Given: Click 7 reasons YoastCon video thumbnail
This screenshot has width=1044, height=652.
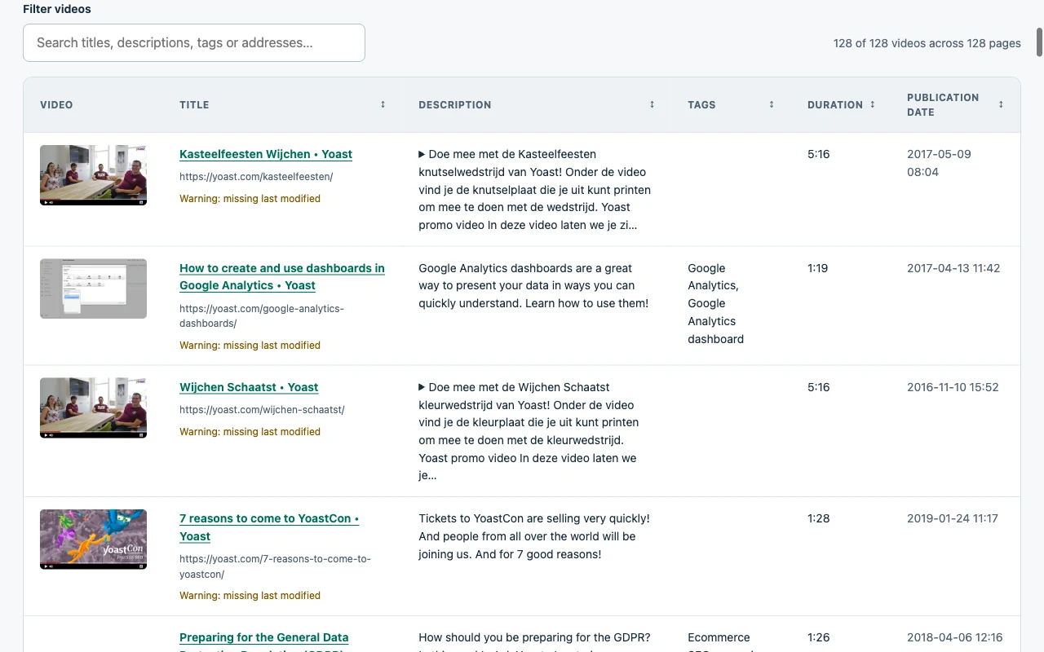Looking at the screenshot, I should coord(93,540).
